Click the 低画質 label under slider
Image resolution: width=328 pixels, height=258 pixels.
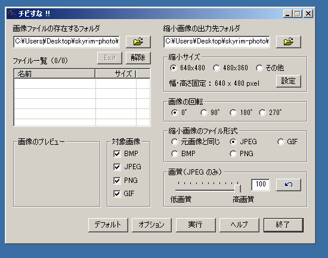[x=181, y=199]
